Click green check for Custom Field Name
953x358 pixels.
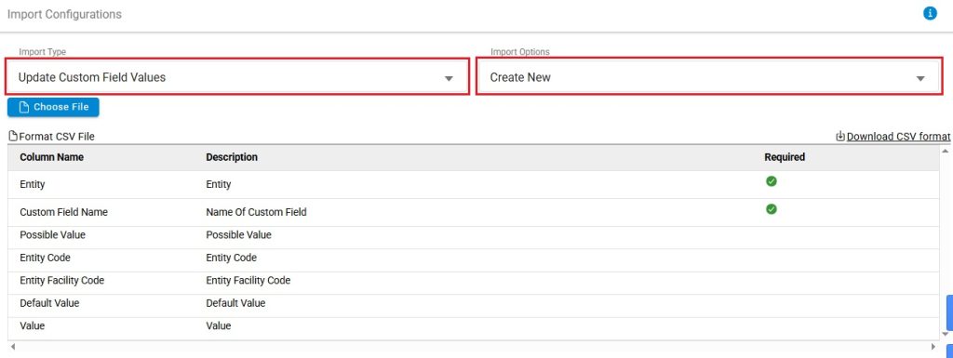coord(772,208)
